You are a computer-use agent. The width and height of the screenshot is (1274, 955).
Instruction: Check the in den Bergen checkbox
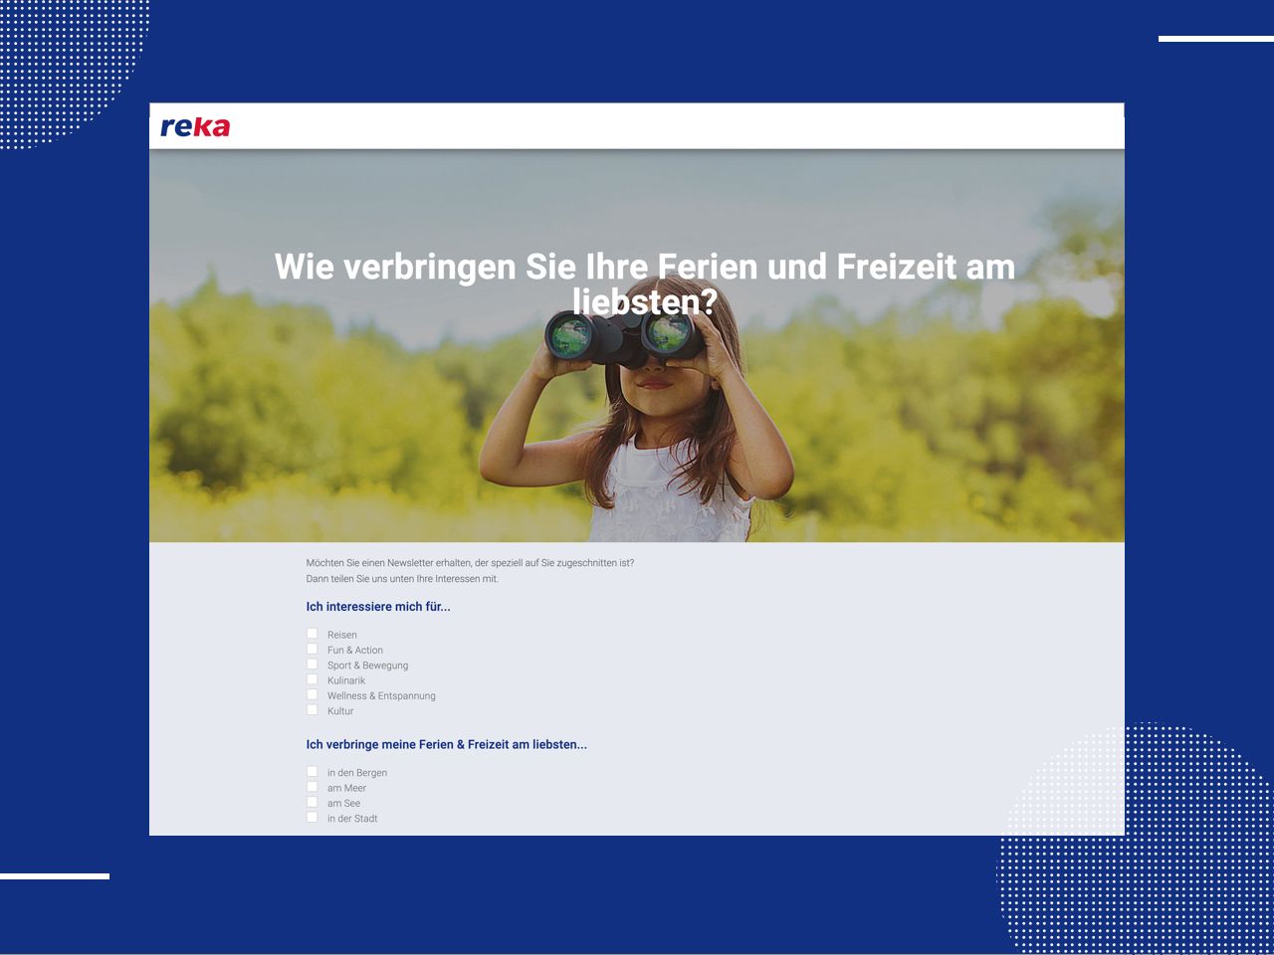[312, 772]
